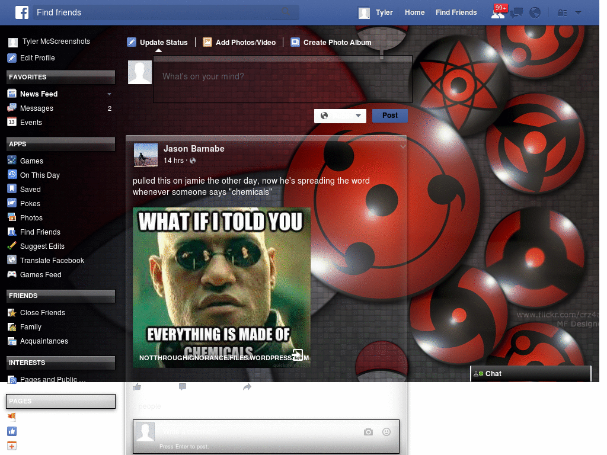Click the Saved bookmark icon

coord(12,189)
